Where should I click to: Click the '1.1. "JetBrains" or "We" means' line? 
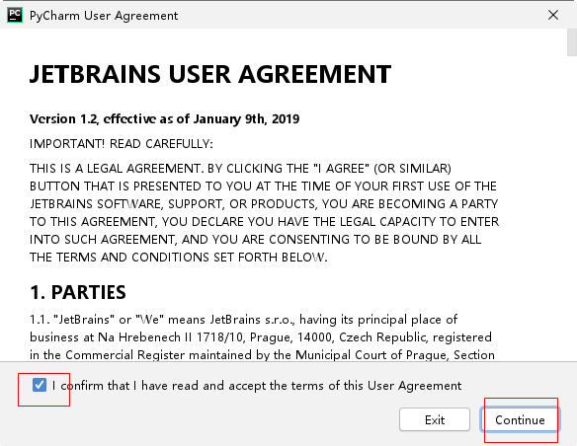point(244,320)
